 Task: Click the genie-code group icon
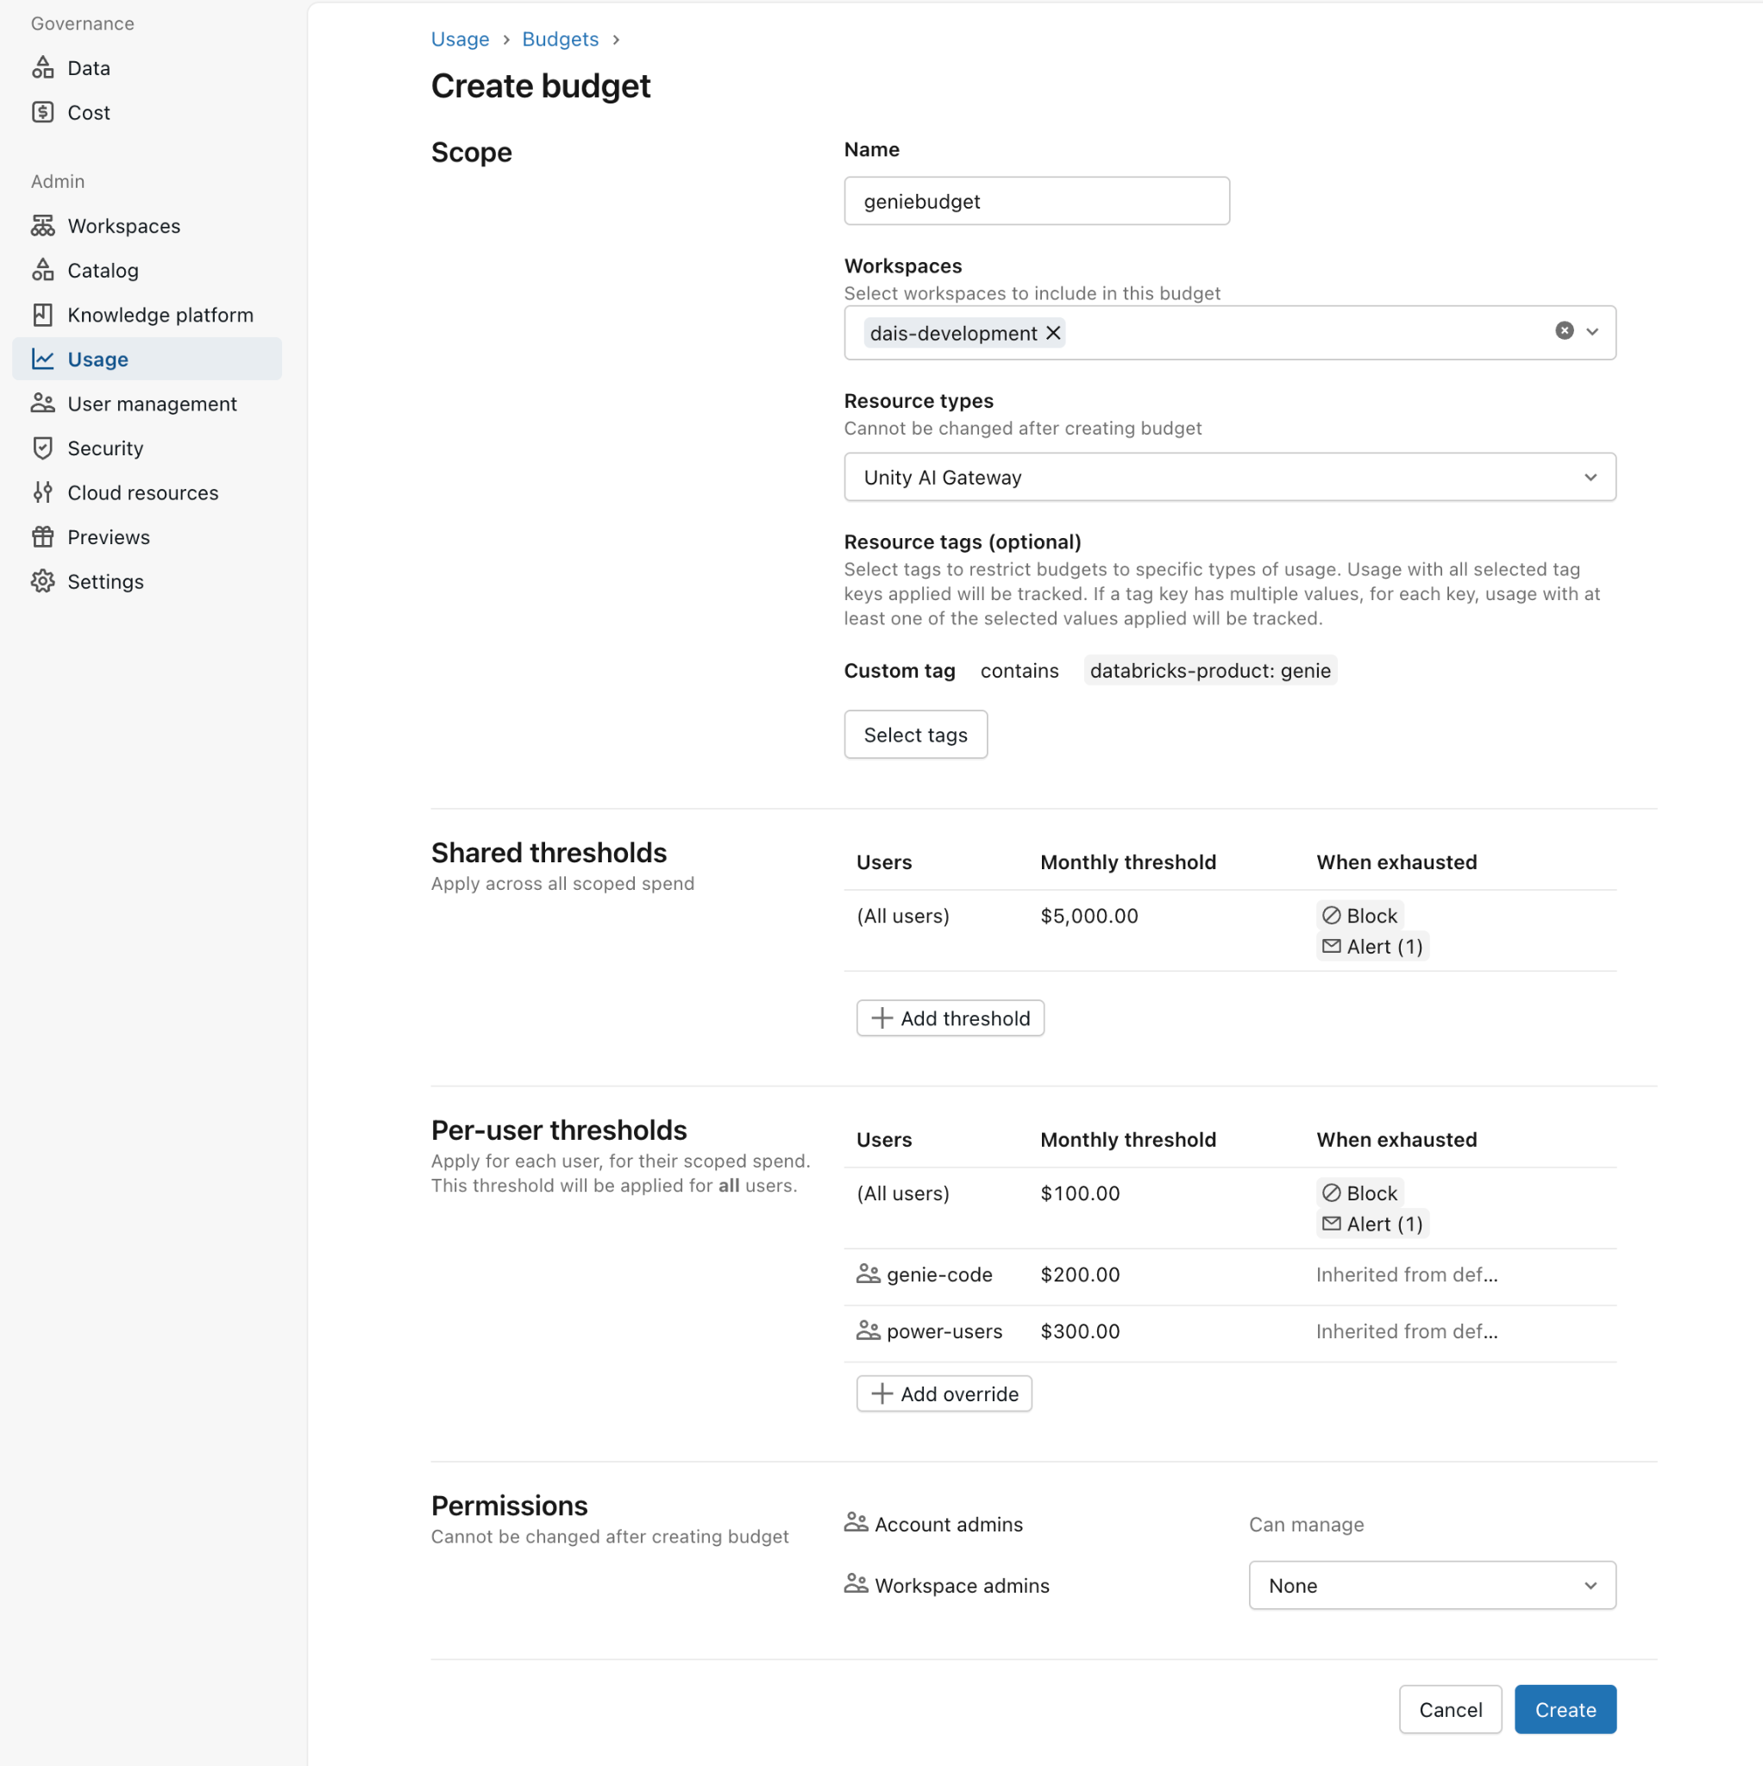(x=868, y=1274)
